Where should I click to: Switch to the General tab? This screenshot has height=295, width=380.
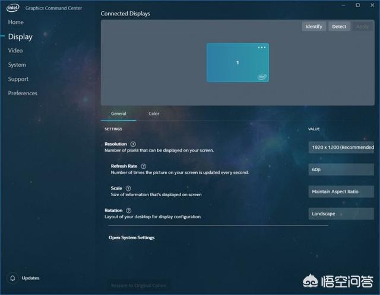pyautogui.click(x=119, y=114)
